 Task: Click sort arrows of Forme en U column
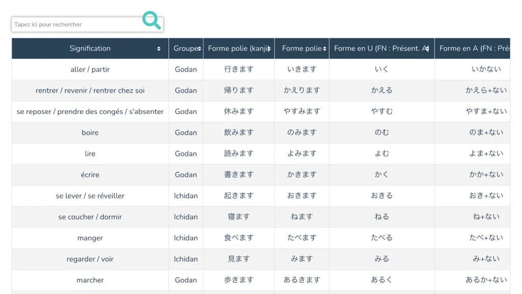427,49
